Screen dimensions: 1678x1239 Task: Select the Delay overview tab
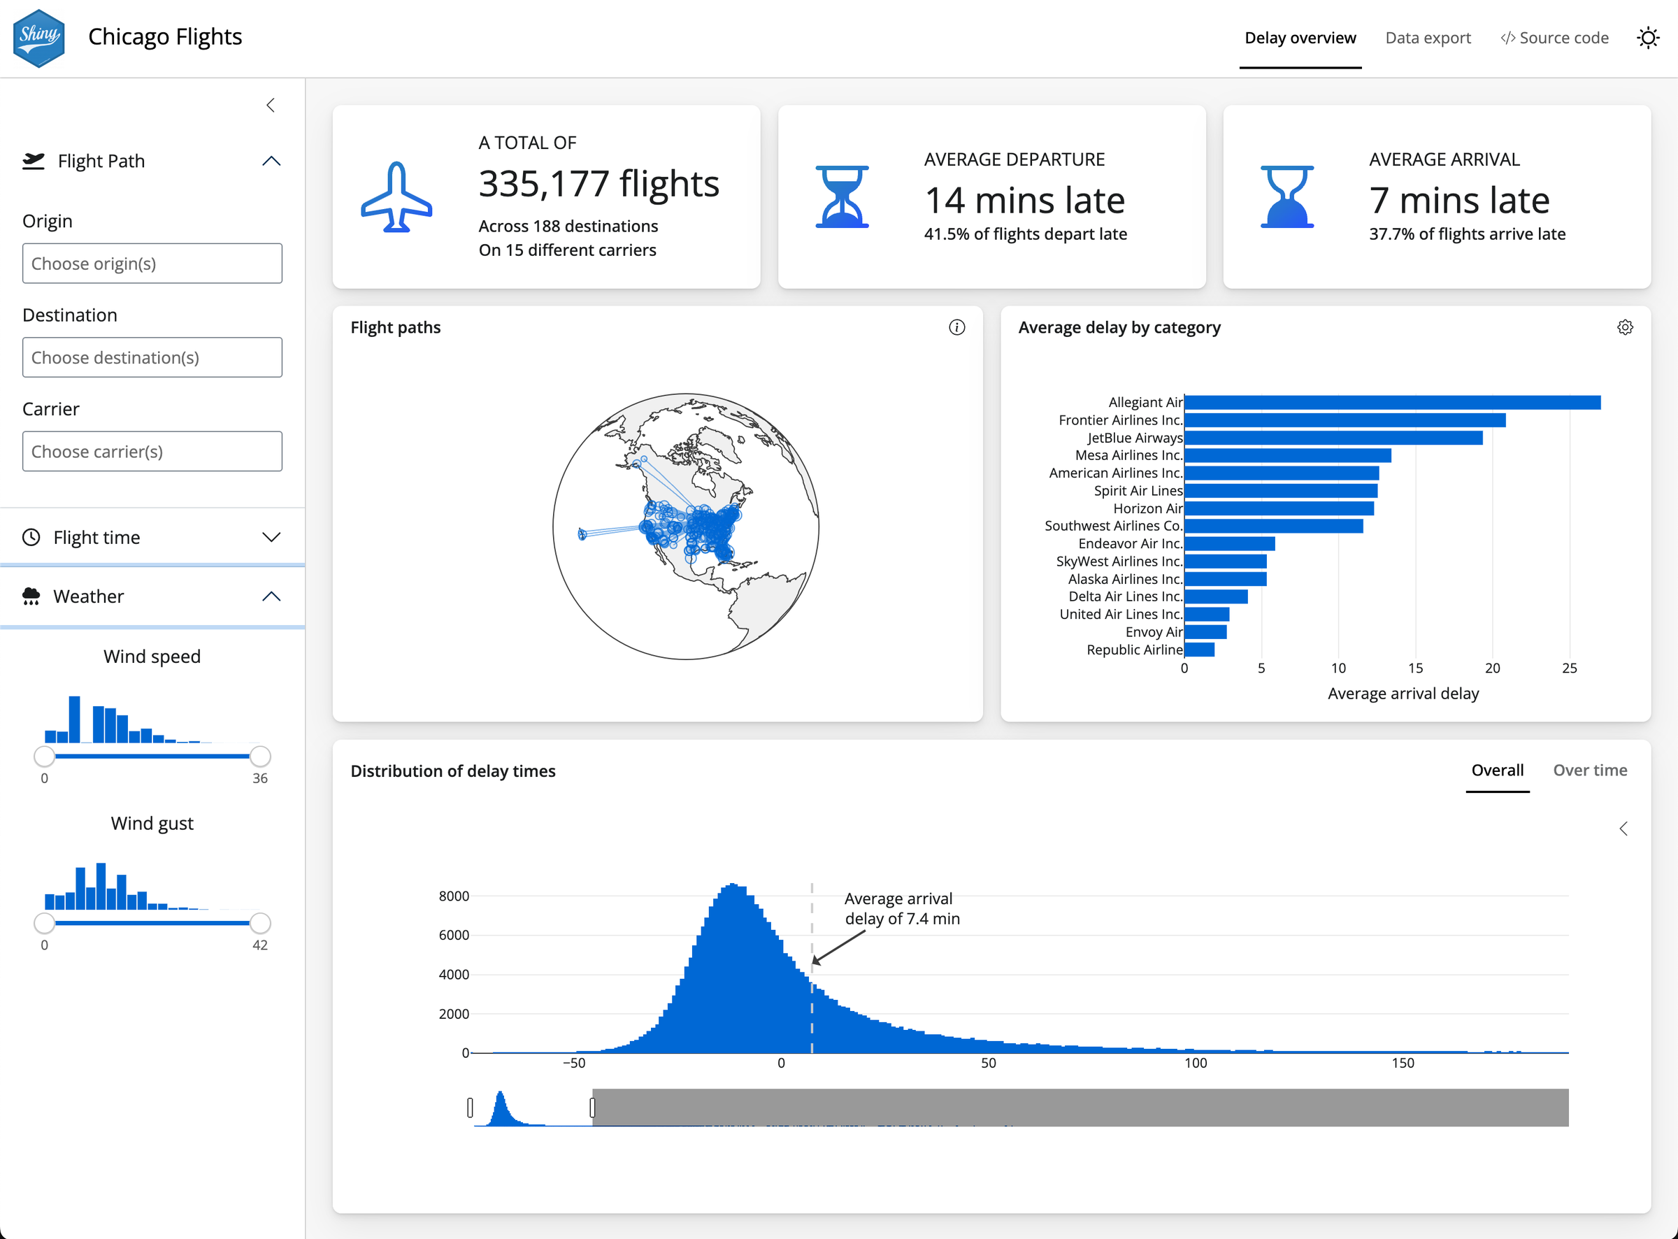pos(1300,38)
